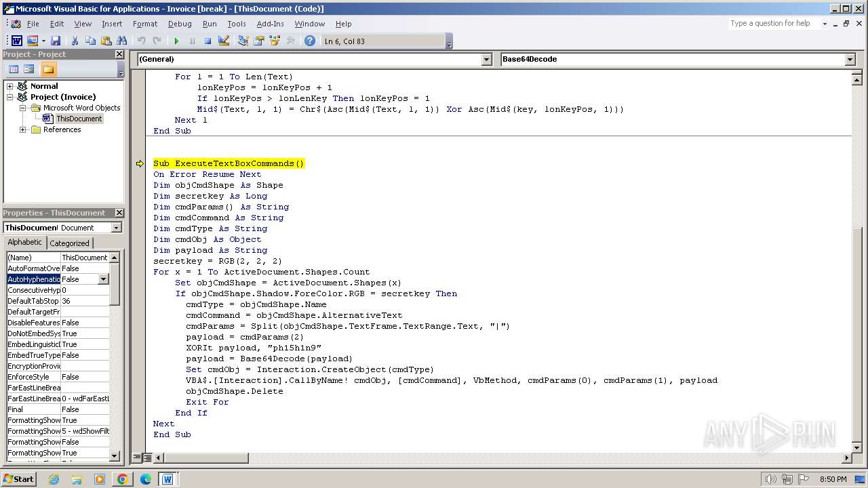The image size is (868, 488).
Task: Click the Paste clipboard icon
Action: pos(106,41)
